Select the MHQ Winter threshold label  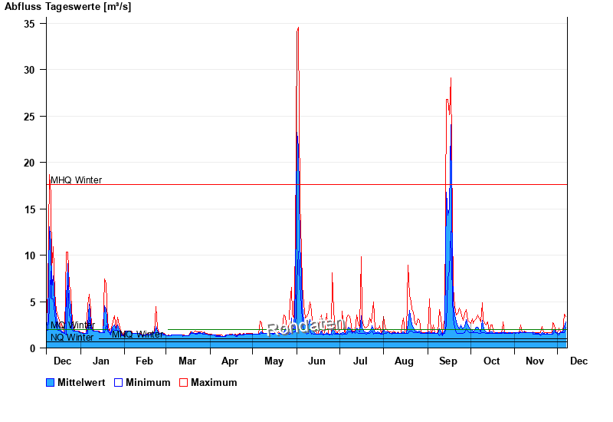(76, 180)
